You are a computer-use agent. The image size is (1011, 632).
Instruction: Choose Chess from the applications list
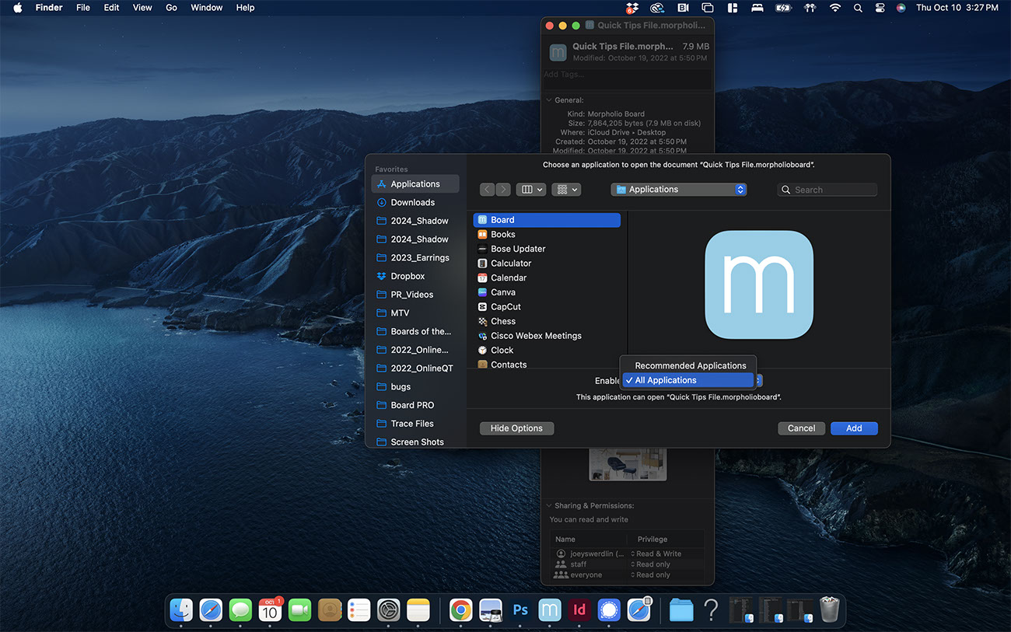point(502,321)
